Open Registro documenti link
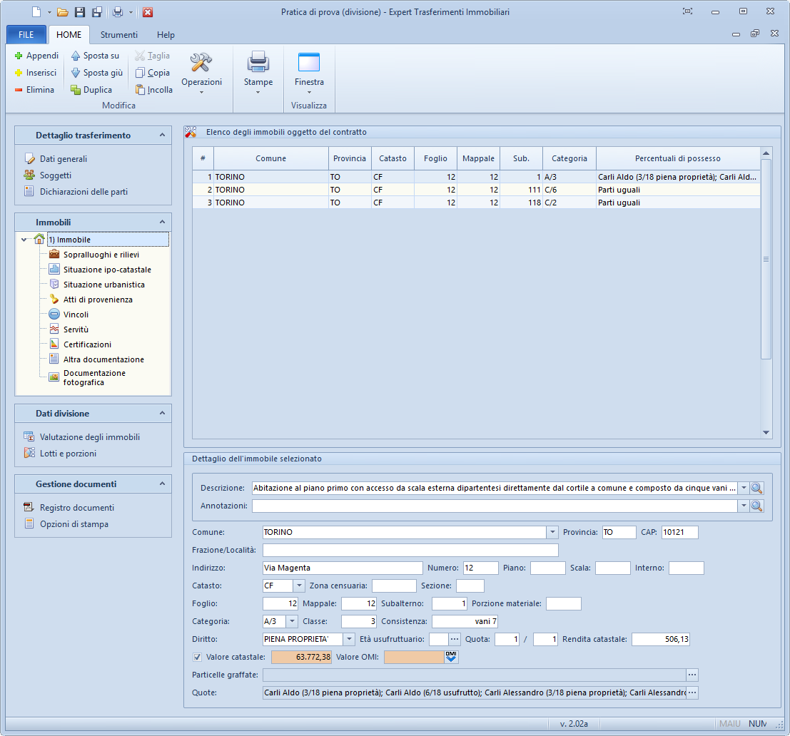 (x=76, y=508)
